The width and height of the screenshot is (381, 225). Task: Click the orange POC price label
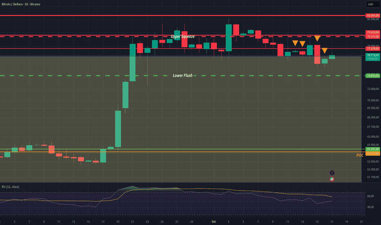coord(373,153)
